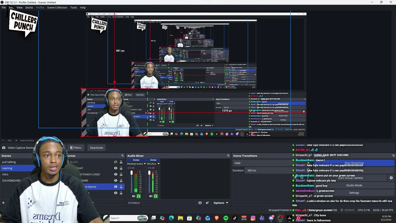Screen dimensions: 396x223
Task: Mute the Desktop Audio speaker icon
Action: coord(133,196)
